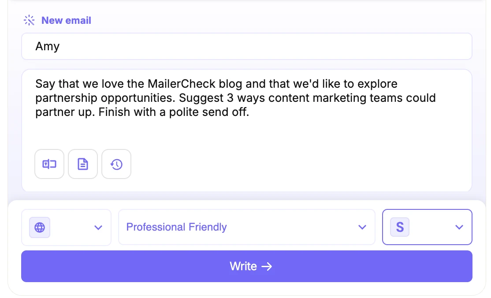This screenshot has width=491, height=298.
Task: Click the text-field variable icon button
Action: [x=49, y=164]
